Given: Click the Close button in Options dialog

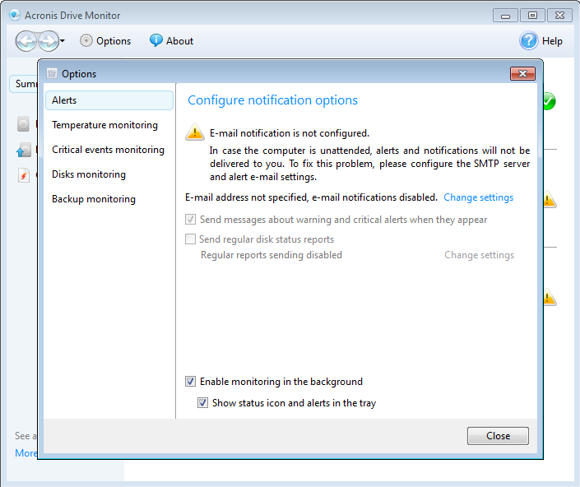Looking at the screenshot, I should coord(498,436).
